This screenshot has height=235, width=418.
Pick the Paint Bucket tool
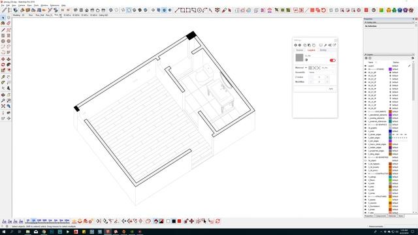(3, 23)
